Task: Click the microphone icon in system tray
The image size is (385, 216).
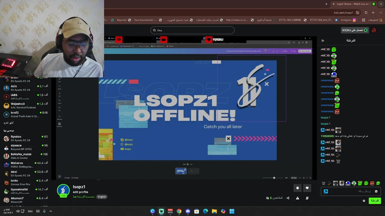Action: pyautogui.click(x=44, y=211)
